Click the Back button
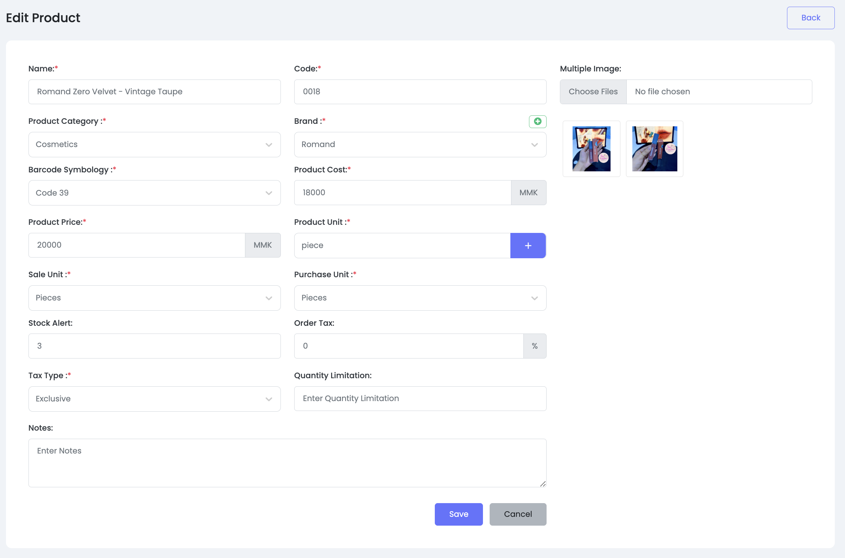The width and height of the screenshot is (845, 558). pyautogui.click(x=810, y=18)
